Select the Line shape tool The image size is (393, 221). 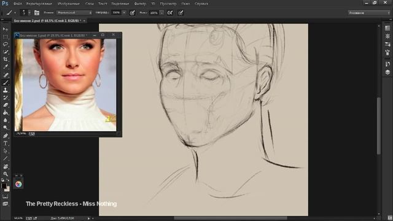6,158
